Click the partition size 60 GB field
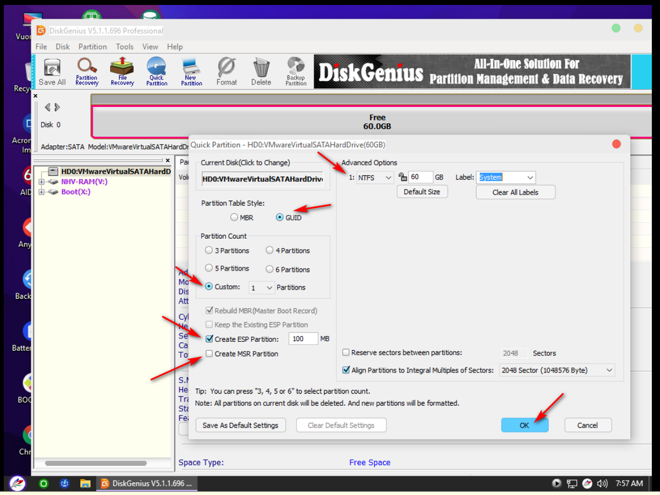Screen dimensions: 660x495 pyautogui.click(x=420, y=177)
